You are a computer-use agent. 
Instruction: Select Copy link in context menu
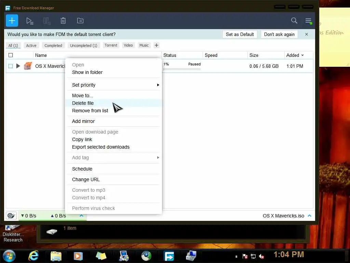(x=113, y=139)
